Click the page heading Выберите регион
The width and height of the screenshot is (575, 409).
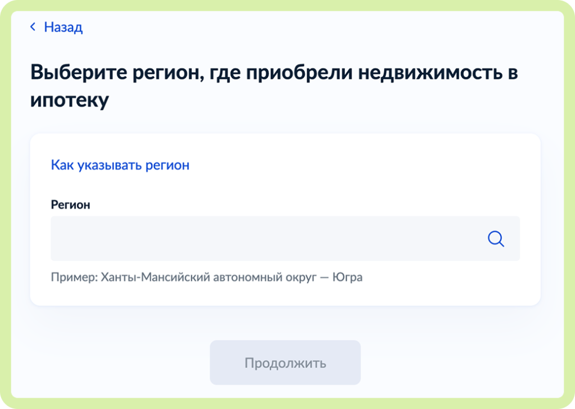(274, 85)
